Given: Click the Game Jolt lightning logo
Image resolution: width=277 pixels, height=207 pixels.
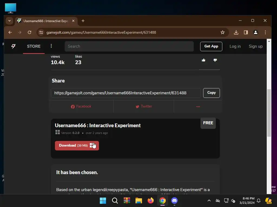Looking at the screenshot, I should click(14, 46).
